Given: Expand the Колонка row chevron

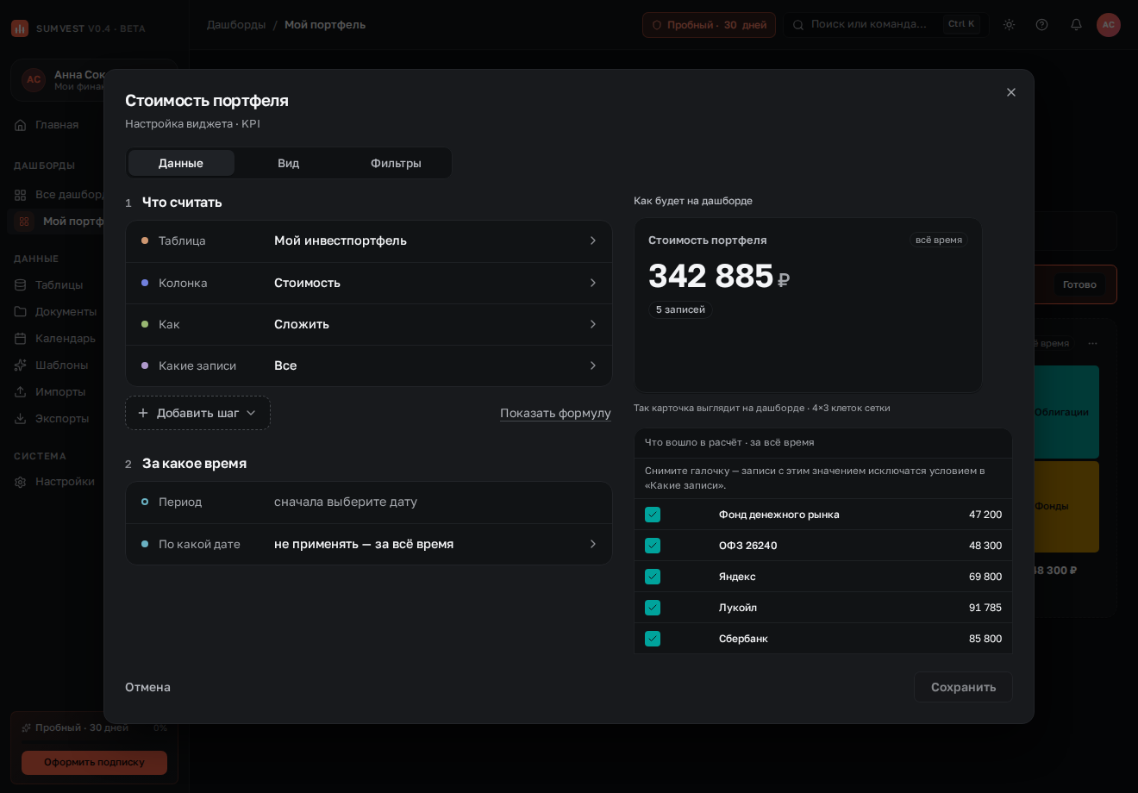Looking at the screenshot, I should coord(593,283).
